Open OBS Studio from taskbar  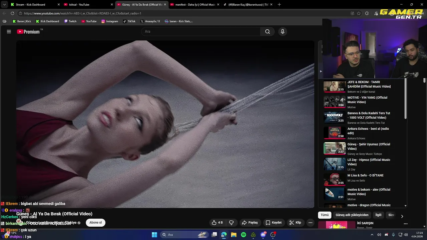[273, 235]
